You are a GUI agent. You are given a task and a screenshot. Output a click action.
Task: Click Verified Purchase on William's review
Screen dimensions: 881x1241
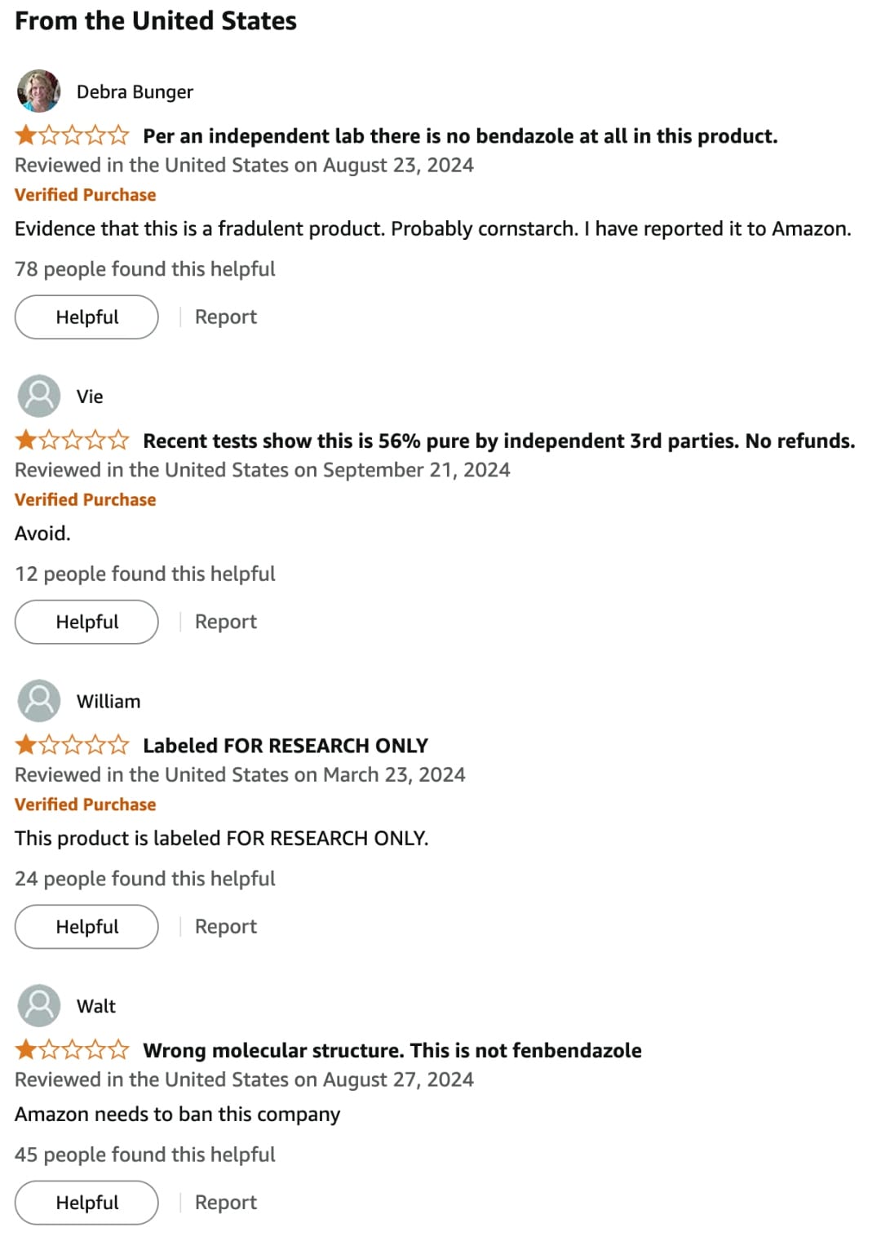tap(84, 804)
